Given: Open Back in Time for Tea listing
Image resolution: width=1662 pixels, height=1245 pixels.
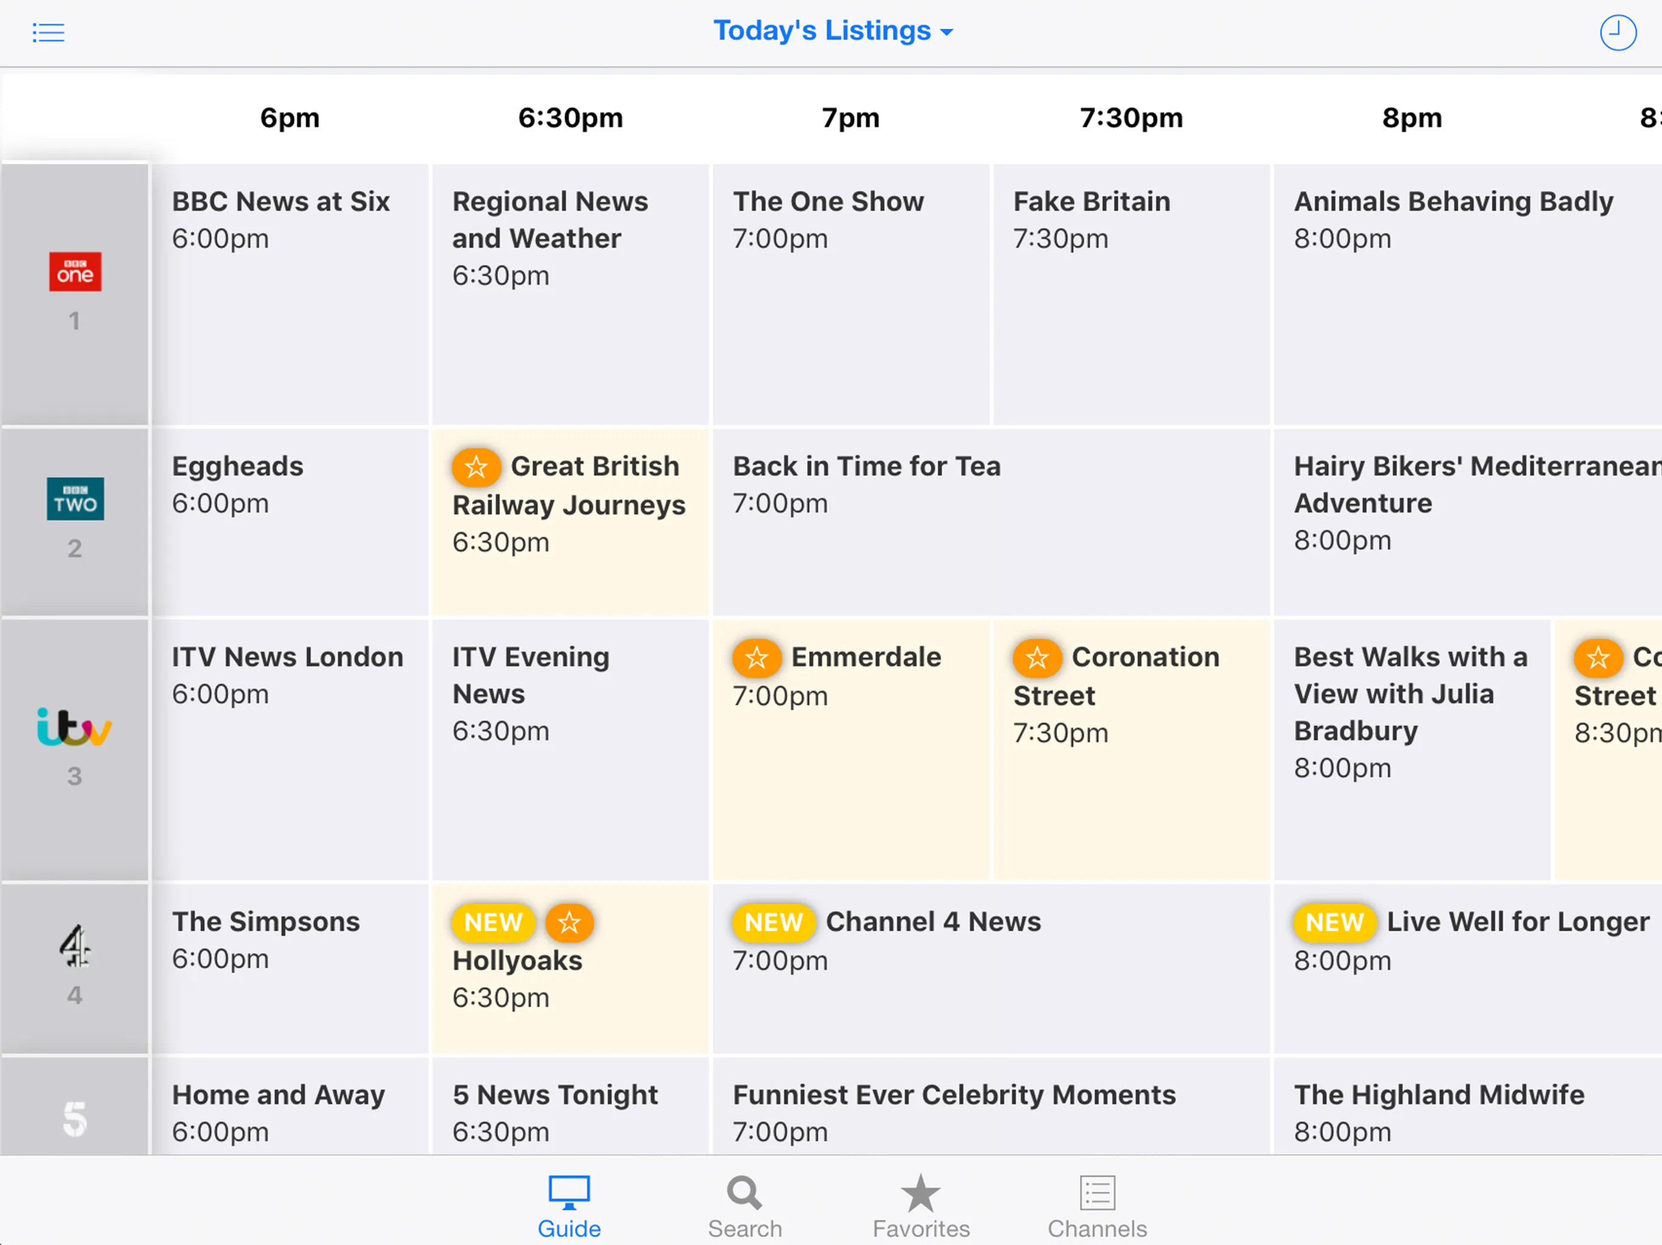Looking at the screenshot, I should pyautogui.click(x=991, y=522).
